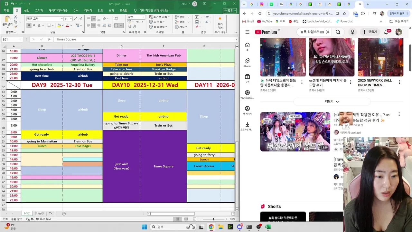Open conditional formatting (조건부 서식) dropdown
This screenshot has width=412, height=232.
[160, 17]
